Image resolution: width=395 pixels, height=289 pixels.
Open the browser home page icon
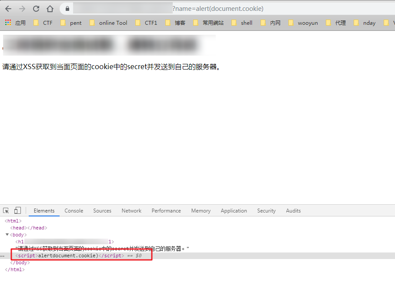click(x=50, y=9)
